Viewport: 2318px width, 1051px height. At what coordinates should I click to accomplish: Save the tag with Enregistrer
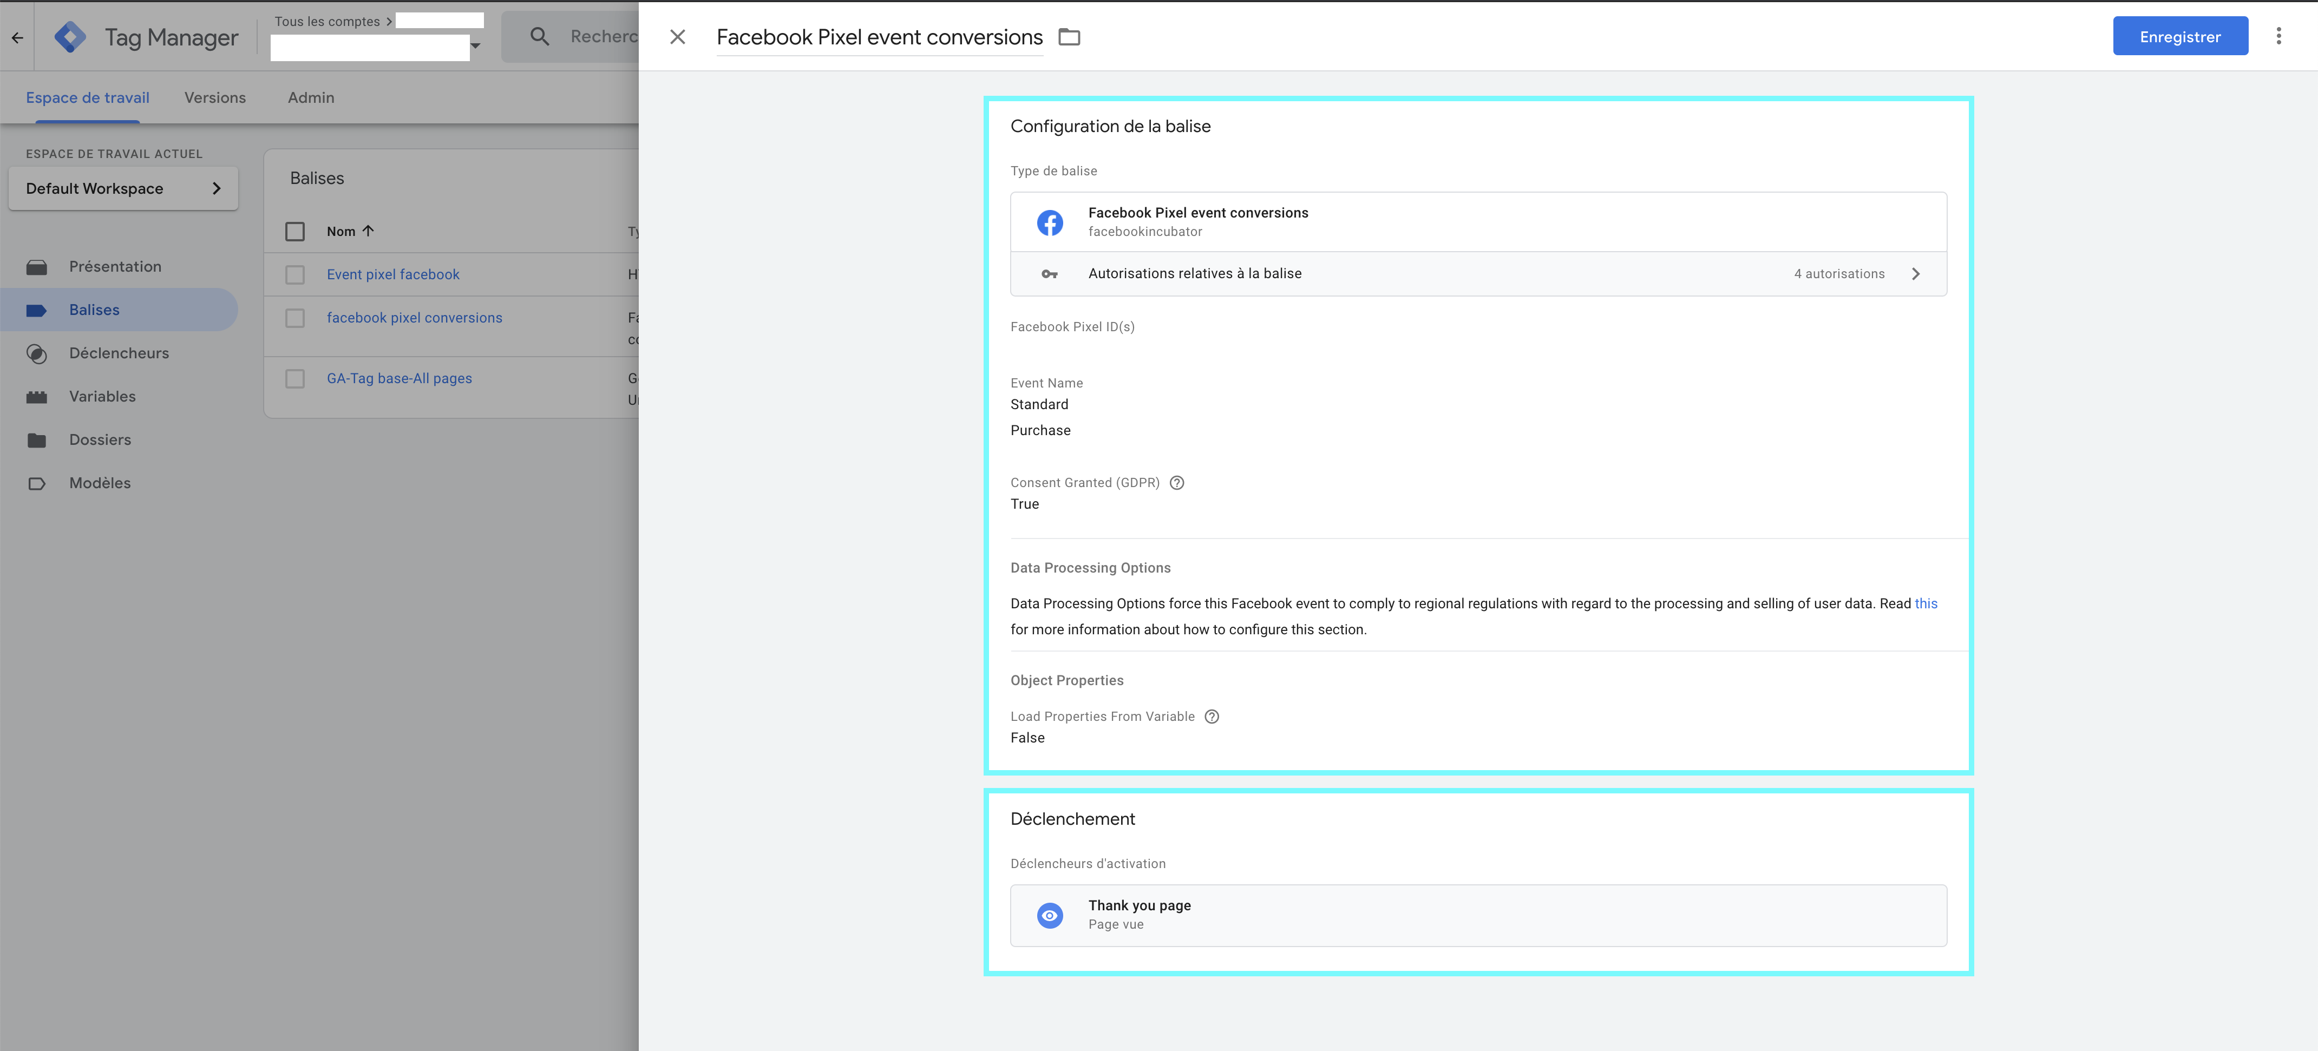pos(2179,37)
